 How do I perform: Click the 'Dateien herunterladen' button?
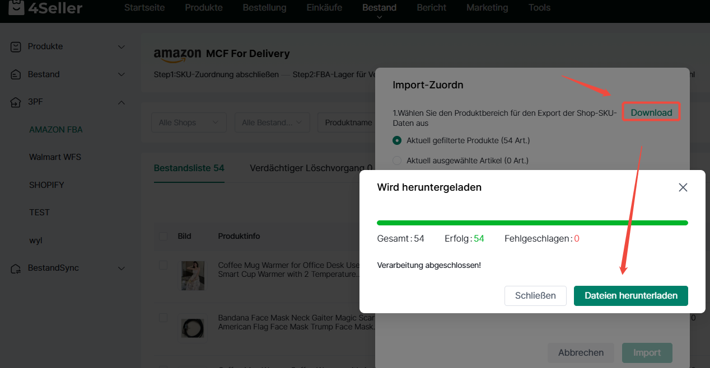[x=630, y=296]
